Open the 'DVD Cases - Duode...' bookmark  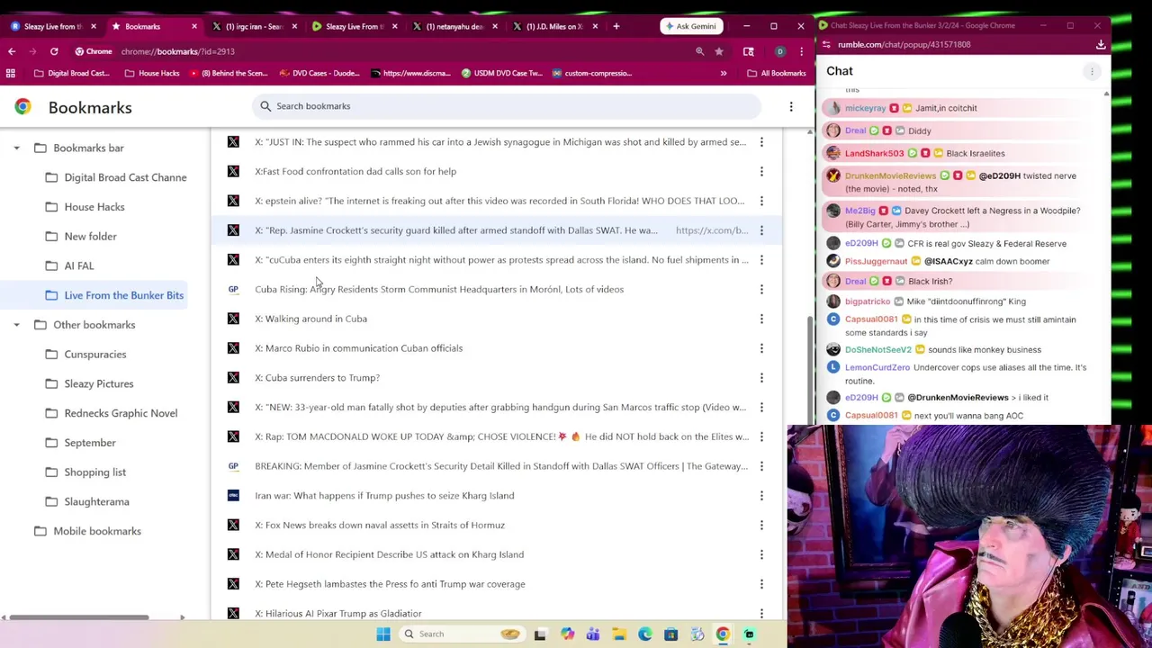(x=319, y=73)
